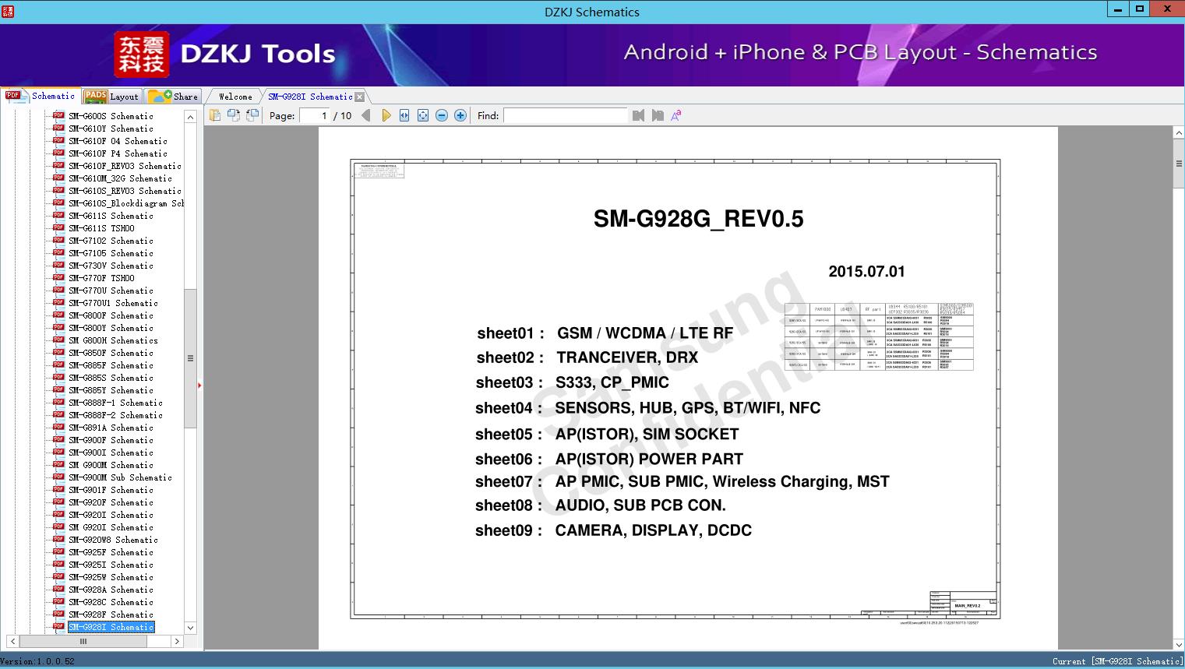Toggle match case search option

coord(676,115)
